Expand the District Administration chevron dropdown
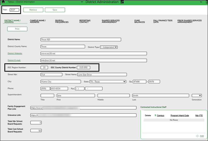This screenshot has height=141, width=208. point(82,2)
